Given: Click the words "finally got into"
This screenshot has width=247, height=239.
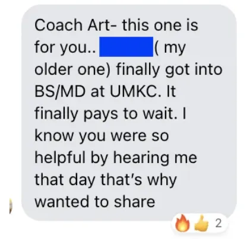Looking at the screenshot, I should [169, 70].
